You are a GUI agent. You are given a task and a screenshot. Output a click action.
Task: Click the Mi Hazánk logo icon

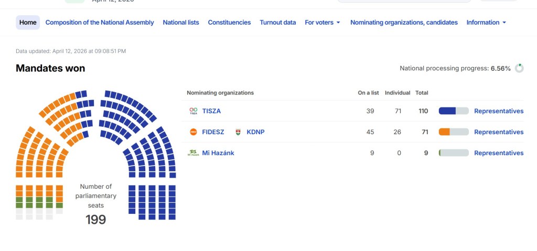pos(193,153)
